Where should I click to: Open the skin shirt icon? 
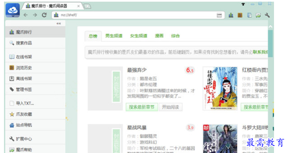click(x=243, y=4)
